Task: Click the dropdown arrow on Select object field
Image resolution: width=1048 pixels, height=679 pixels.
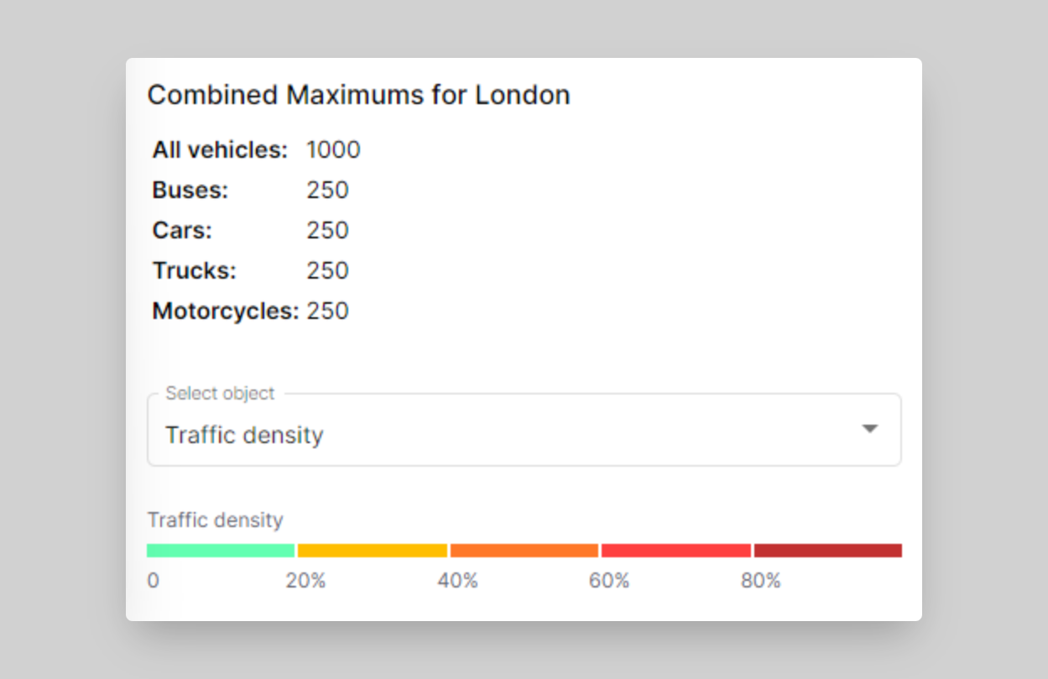Action: (870, 429)
